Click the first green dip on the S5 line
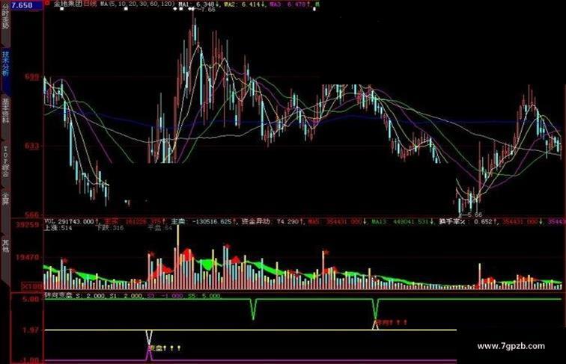 253,309
